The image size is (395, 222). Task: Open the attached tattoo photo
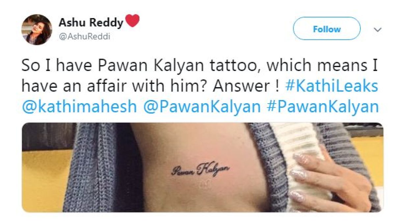pos(202,167)
